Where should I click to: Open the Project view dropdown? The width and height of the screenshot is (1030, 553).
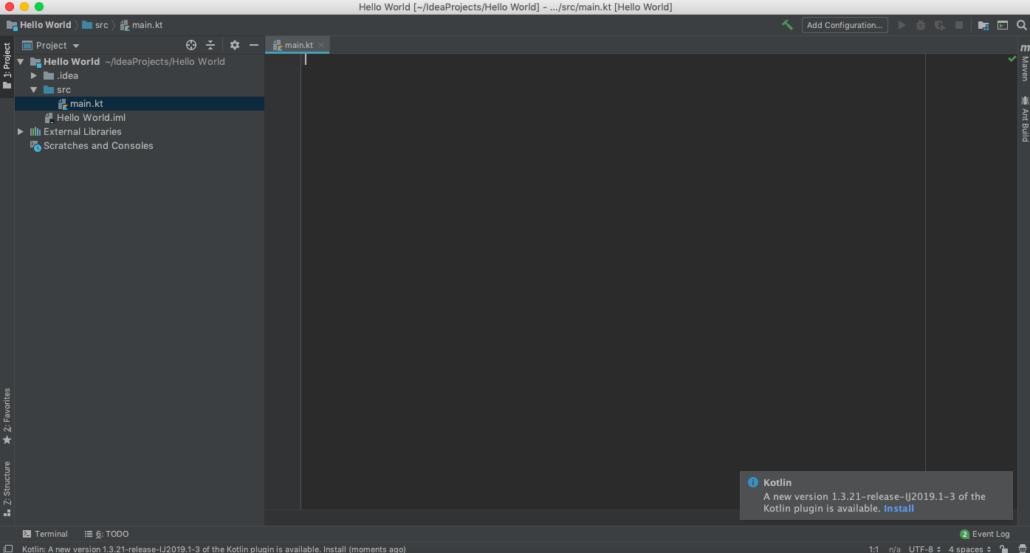coord(51,45)
